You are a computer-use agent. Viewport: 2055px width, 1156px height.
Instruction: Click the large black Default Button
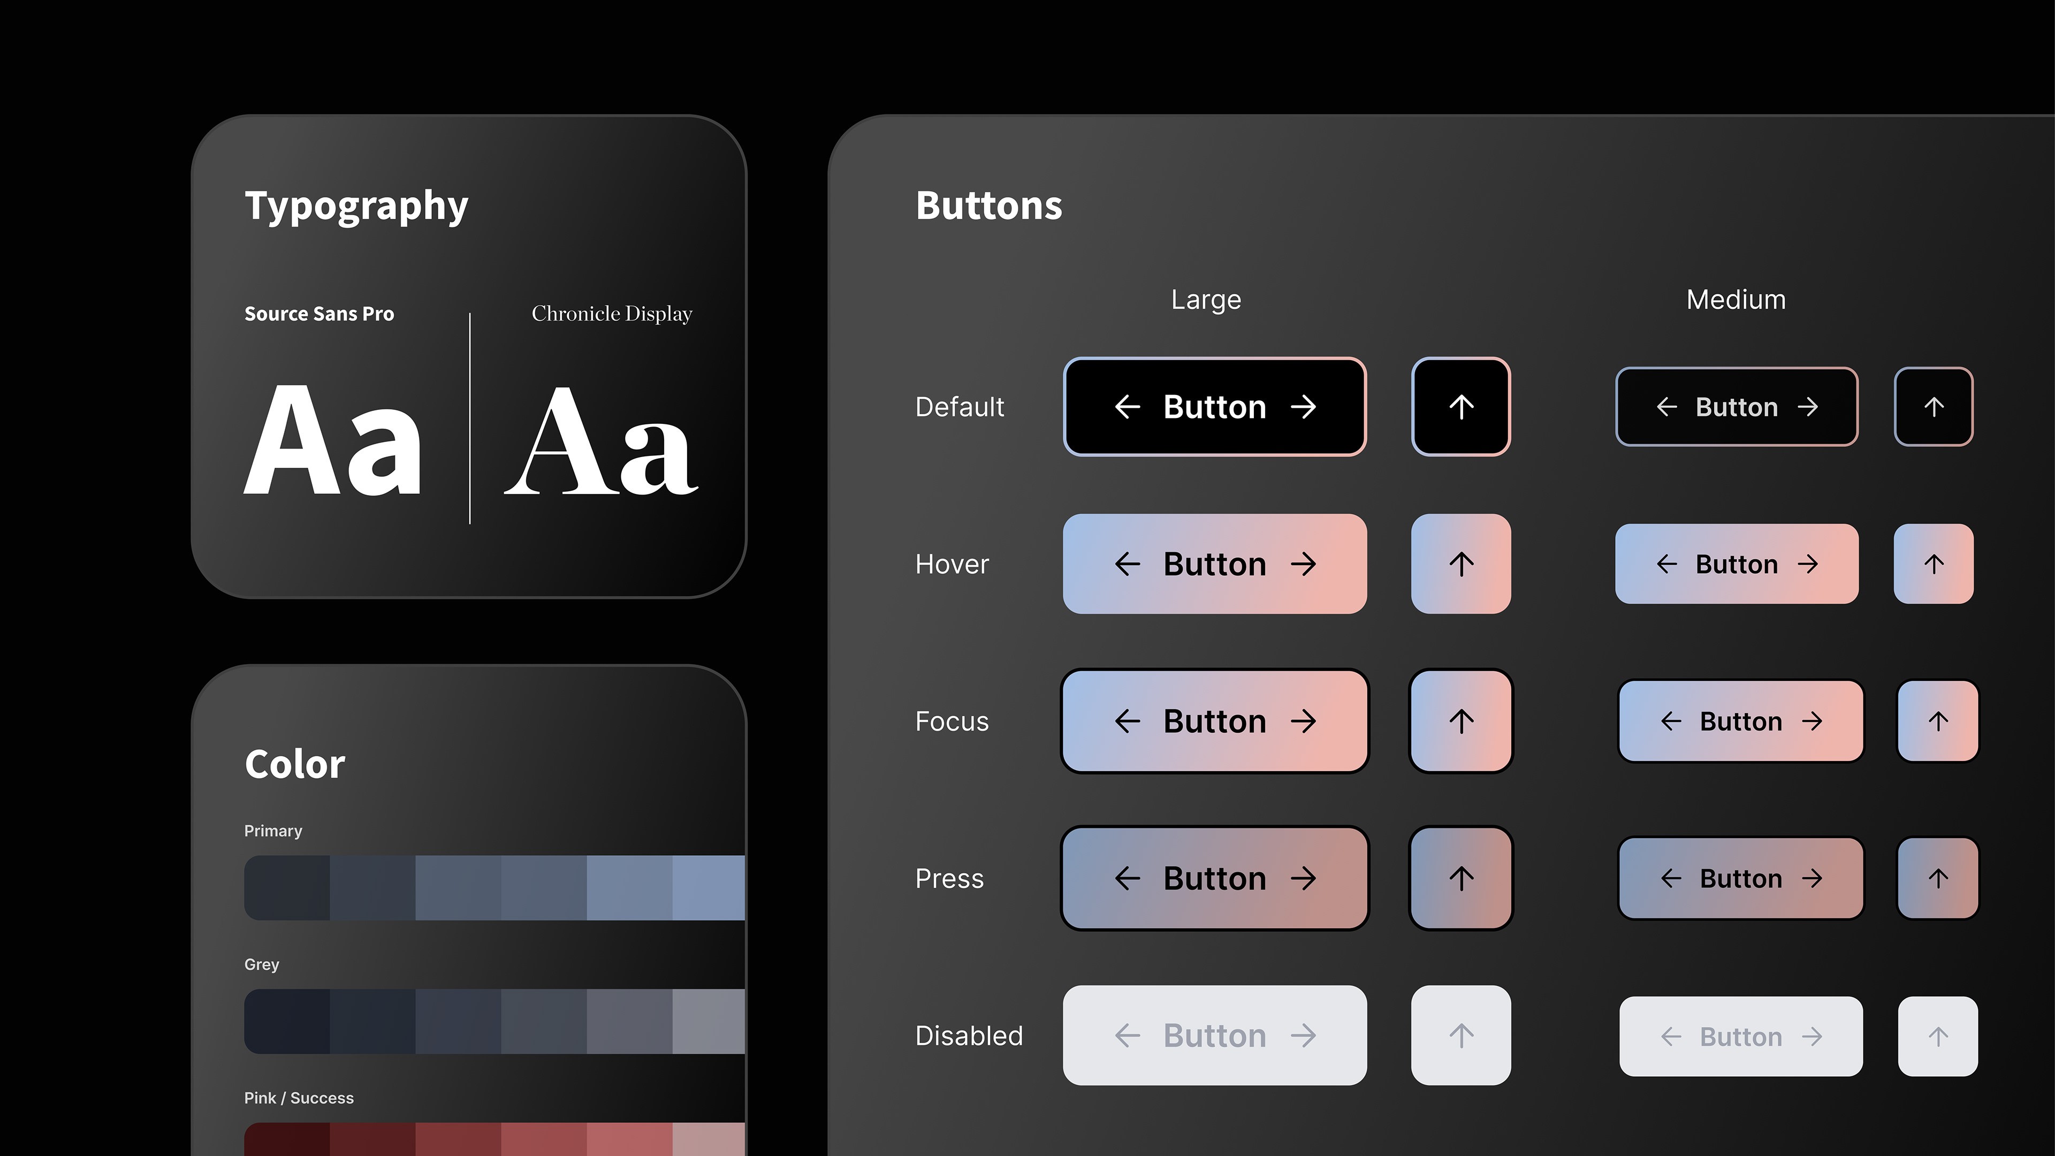click(x=1214, y=407)
